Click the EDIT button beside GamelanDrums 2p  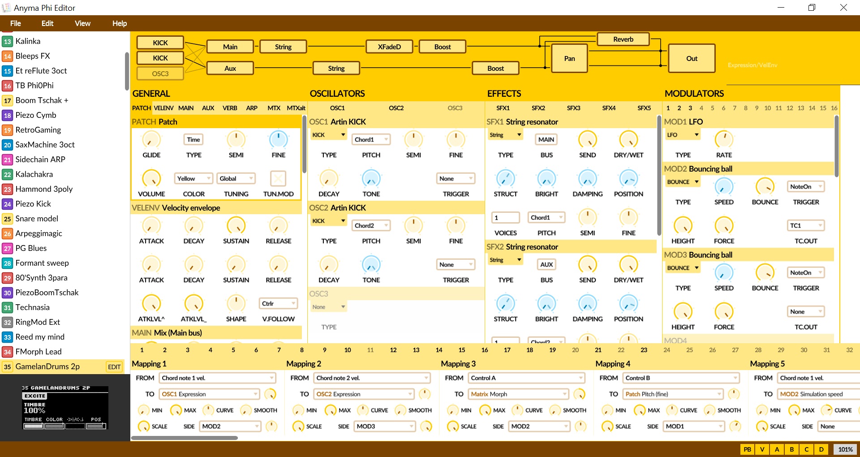[114, 367]
